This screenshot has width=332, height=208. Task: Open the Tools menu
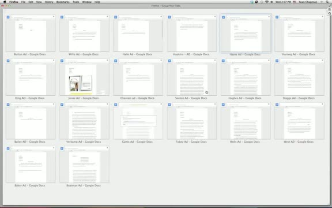76,2
